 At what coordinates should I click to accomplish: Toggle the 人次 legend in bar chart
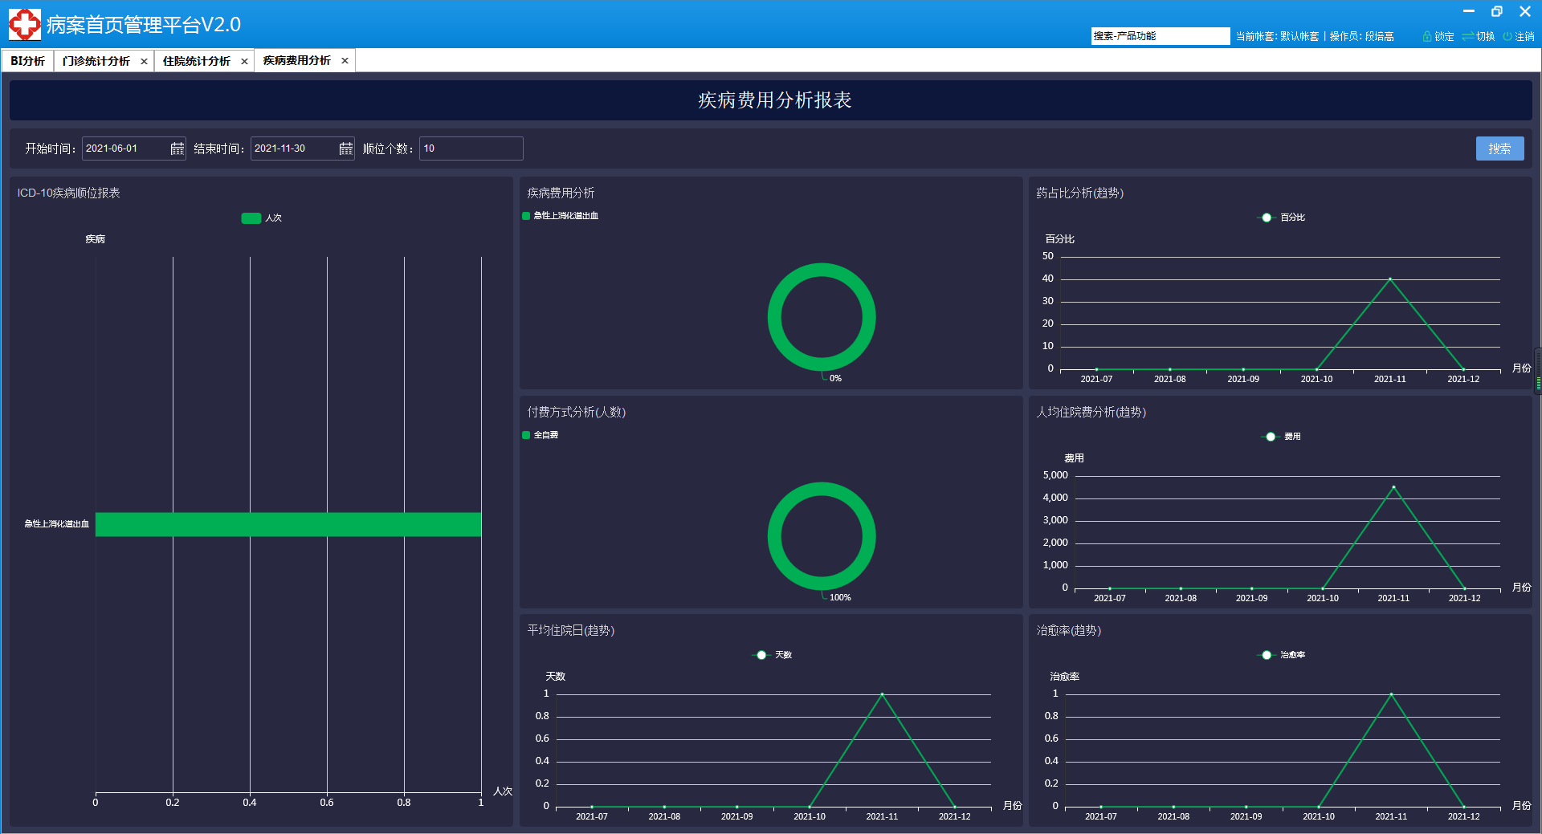(x=251, y=218)
